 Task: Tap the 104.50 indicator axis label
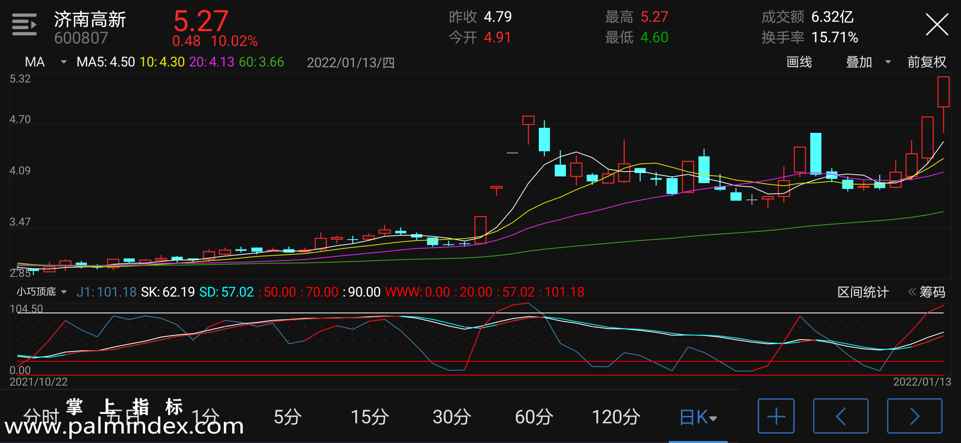(x=26, y=309)
